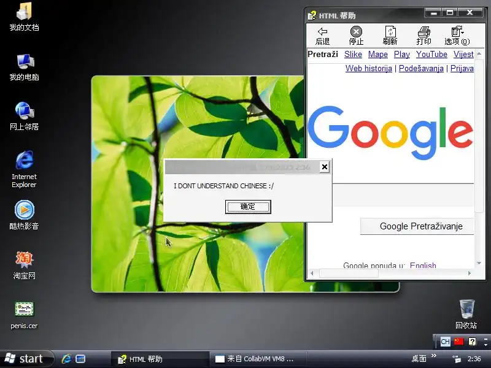Screen dimensions: 491x368
Task: Launch the 酷热影音 media player icon
Action: pos(24,215)
